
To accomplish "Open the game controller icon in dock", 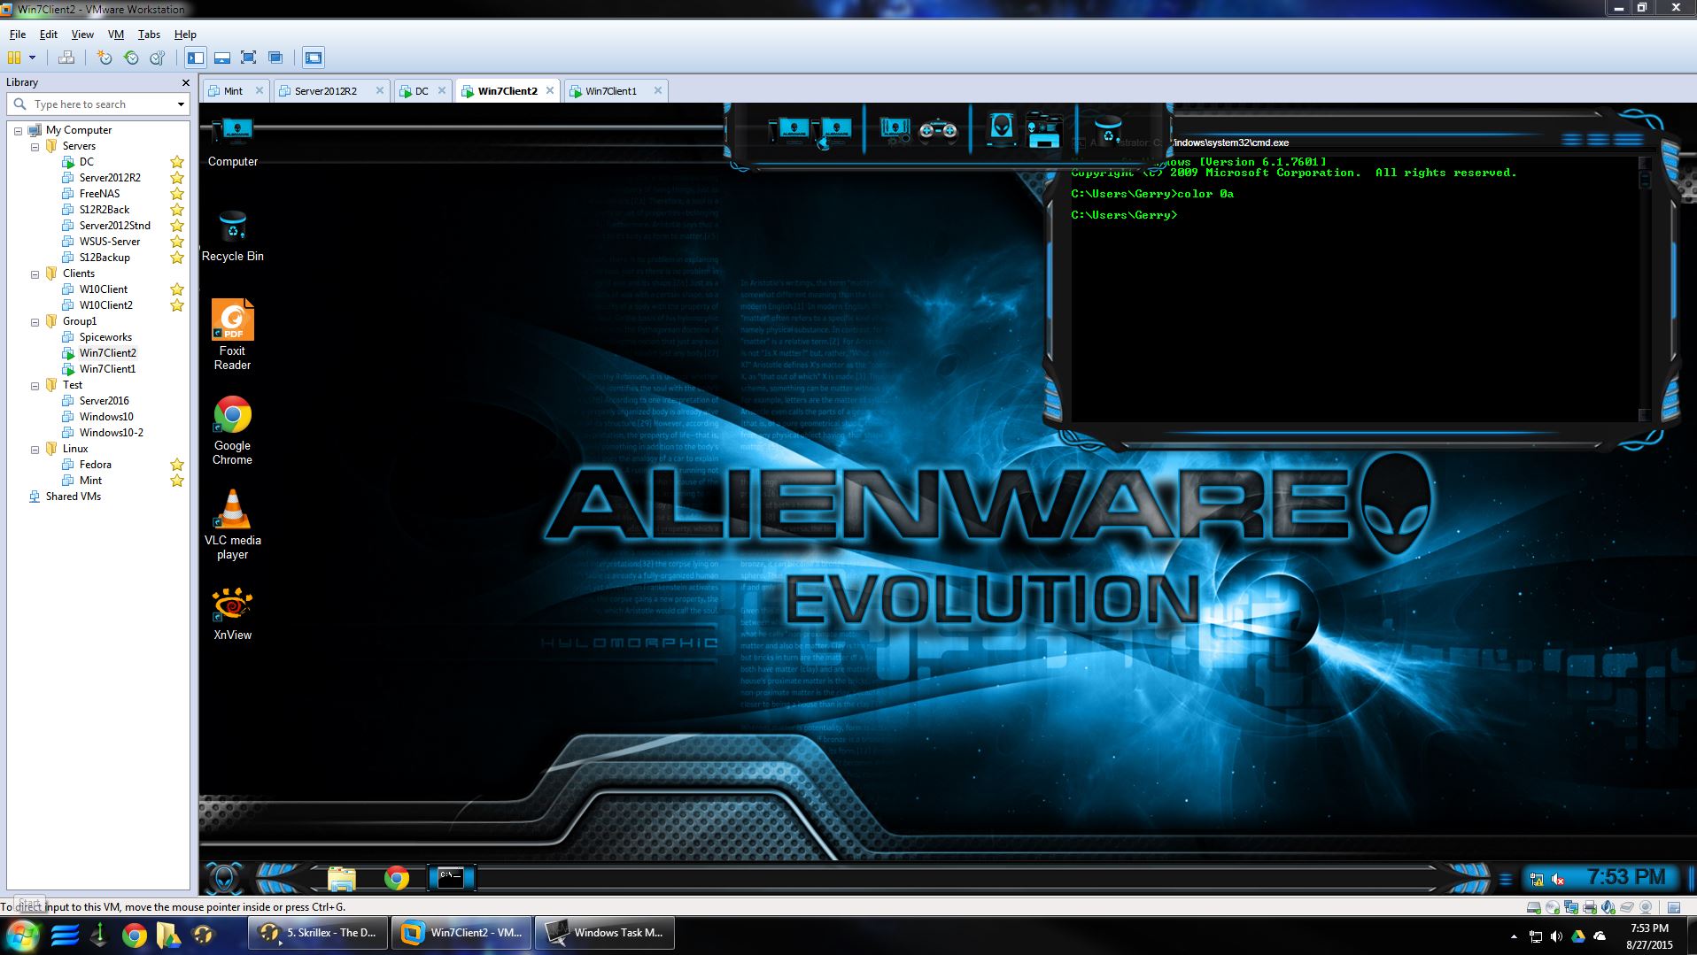I will click(938, 131).
